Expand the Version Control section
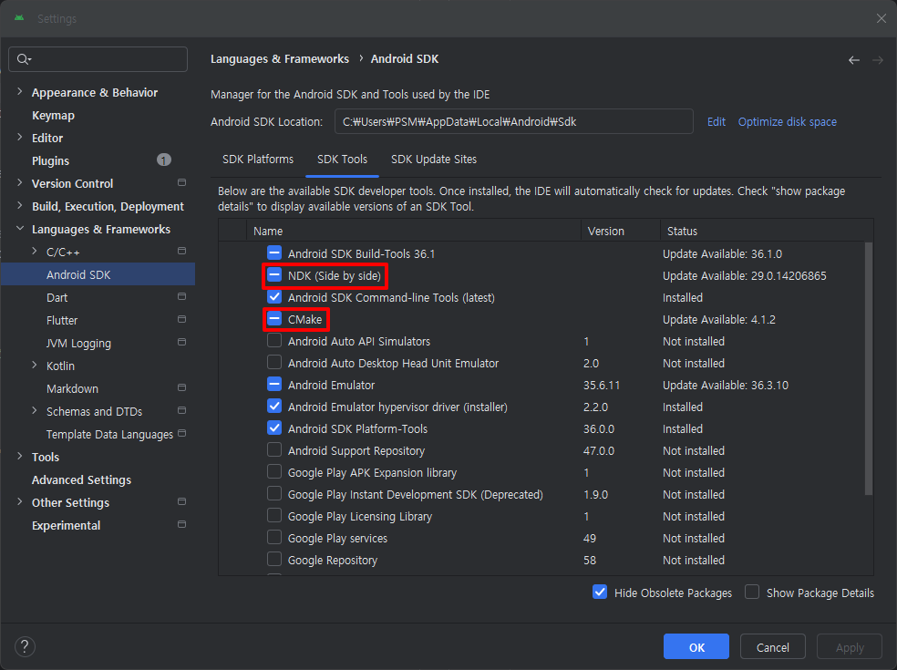897x670 pixels. click(x=20, y=183)
